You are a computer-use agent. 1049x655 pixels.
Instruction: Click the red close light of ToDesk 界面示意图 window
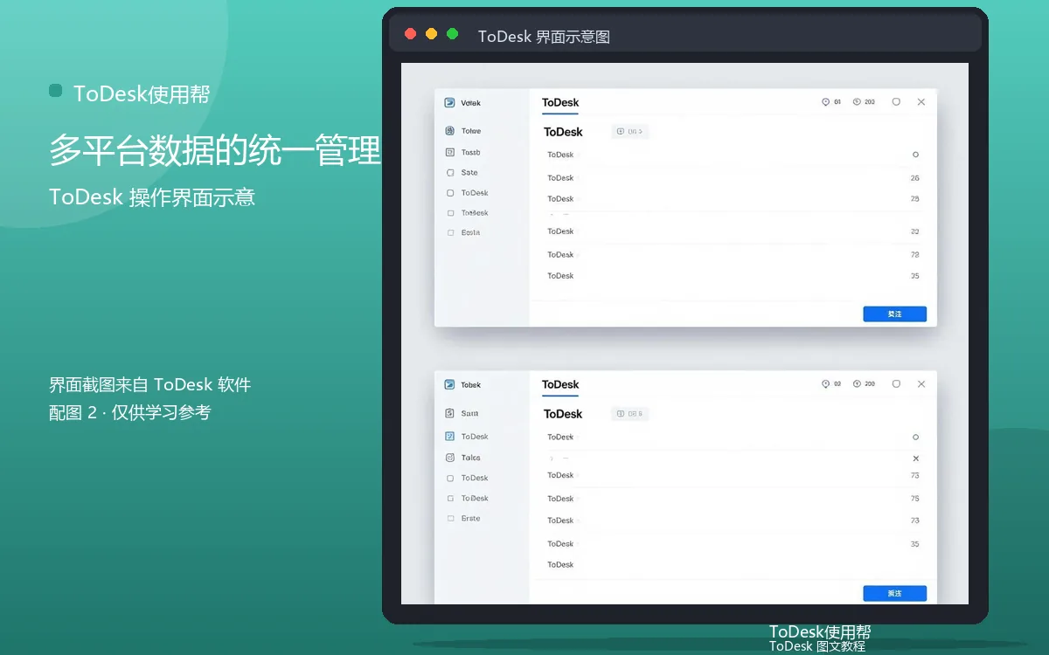(411, 34)
